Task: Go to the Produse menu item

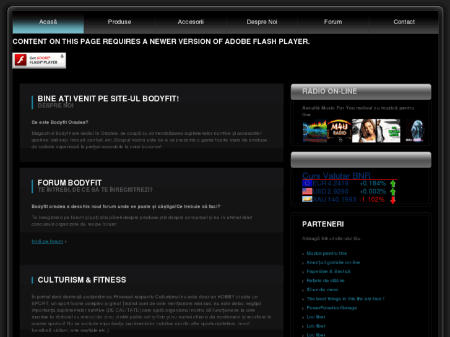Action: (x=119, y=22)
